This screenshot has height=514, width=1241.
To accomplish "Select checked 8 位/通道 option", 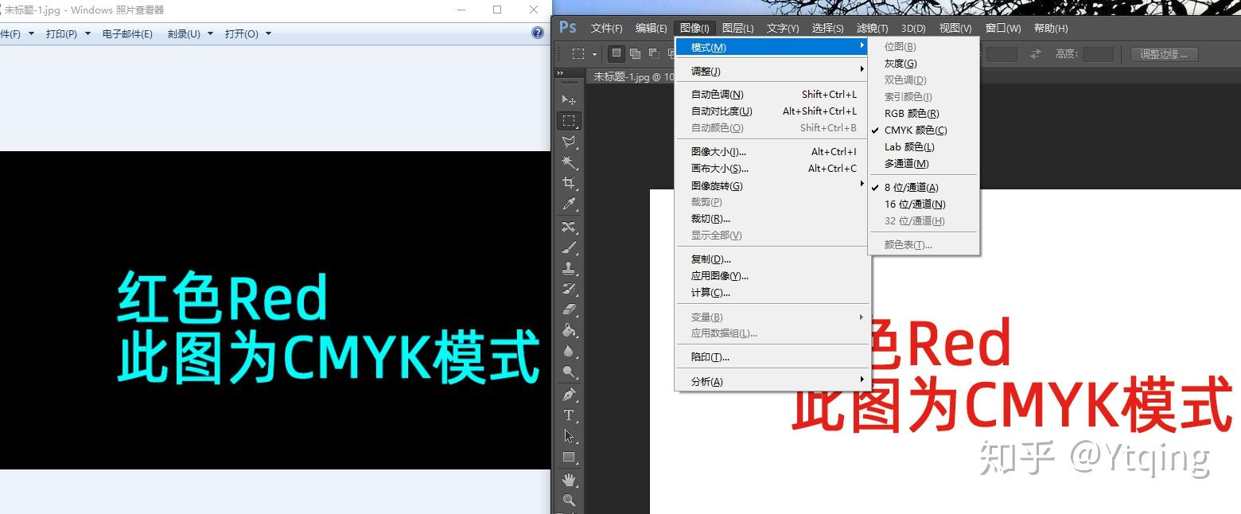I will pyautogui.click(x=924, y=188).
